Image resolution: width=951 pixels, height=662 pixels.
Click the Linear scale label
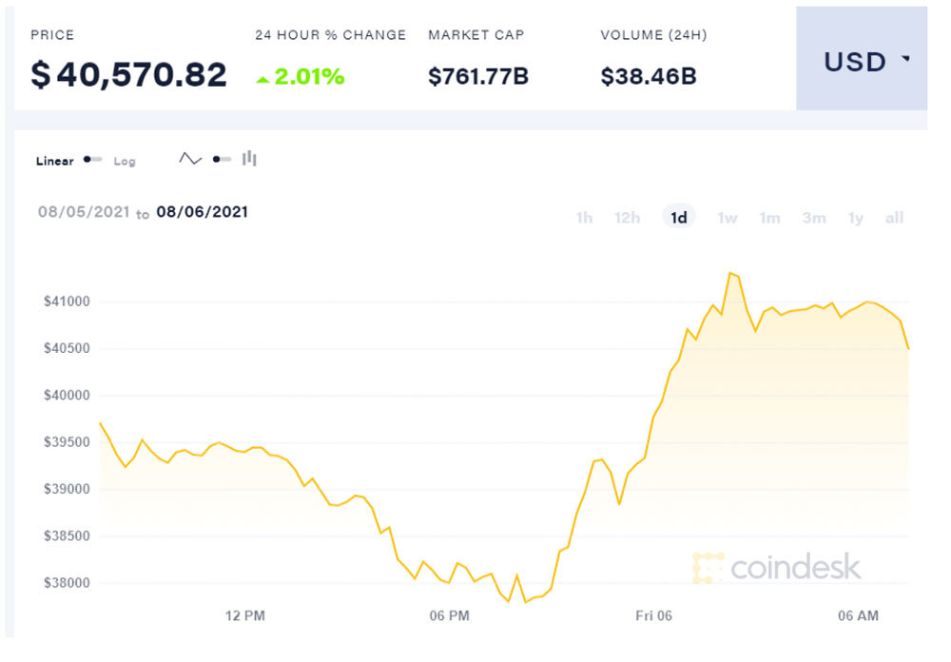pos(54,161)
